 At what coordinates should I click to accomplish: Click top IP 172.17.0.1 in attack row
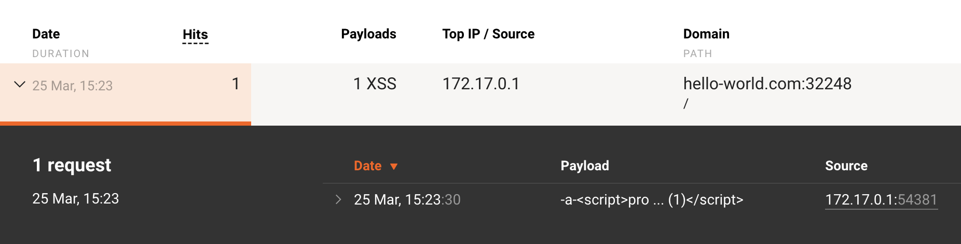481,84
